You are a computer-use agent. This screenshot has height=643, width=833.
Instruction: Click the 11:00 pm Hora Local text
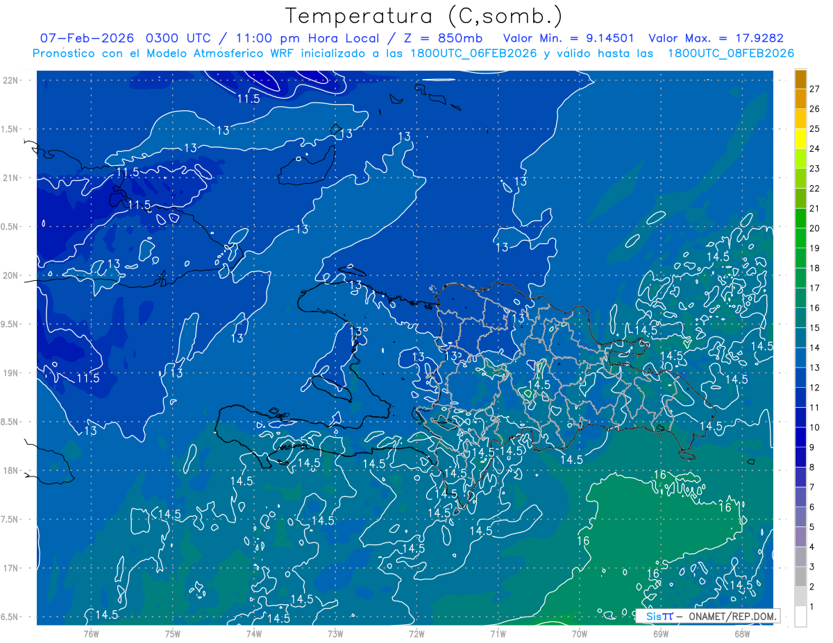tap(308, 38)
